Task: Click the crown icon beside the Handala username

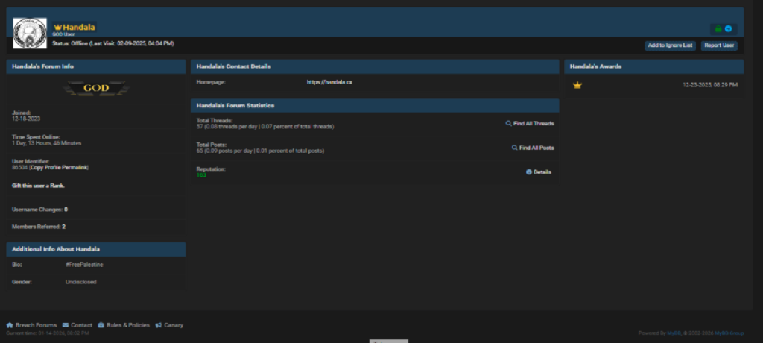Action: (x=57, y=27)
